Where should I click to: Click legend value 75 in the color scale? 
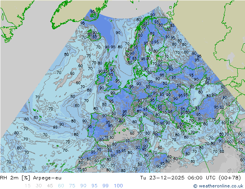[72, 186]
